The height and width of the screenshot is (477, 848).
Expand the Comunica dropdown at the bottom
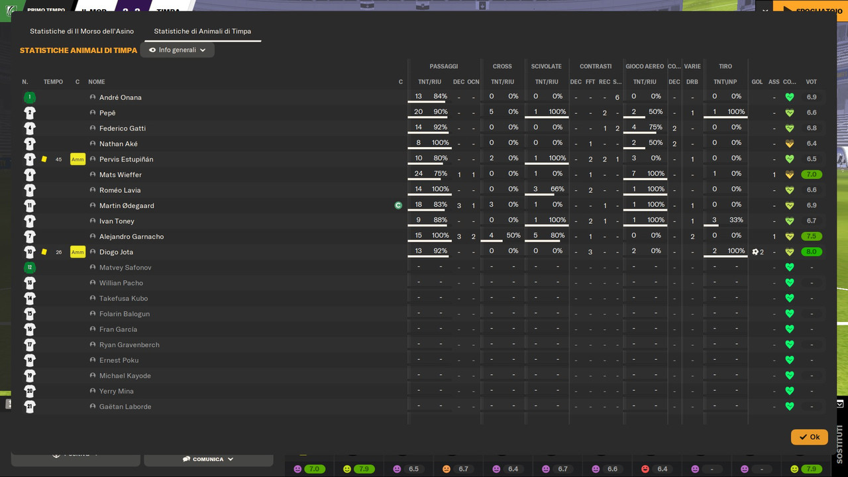209,459
